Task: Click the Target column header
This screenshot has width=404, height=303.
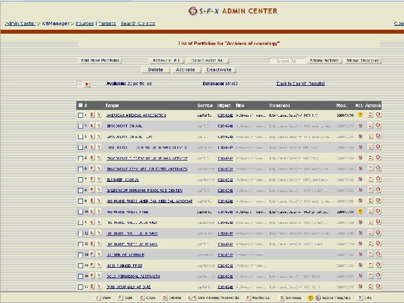Action: [x=112, y=105]
